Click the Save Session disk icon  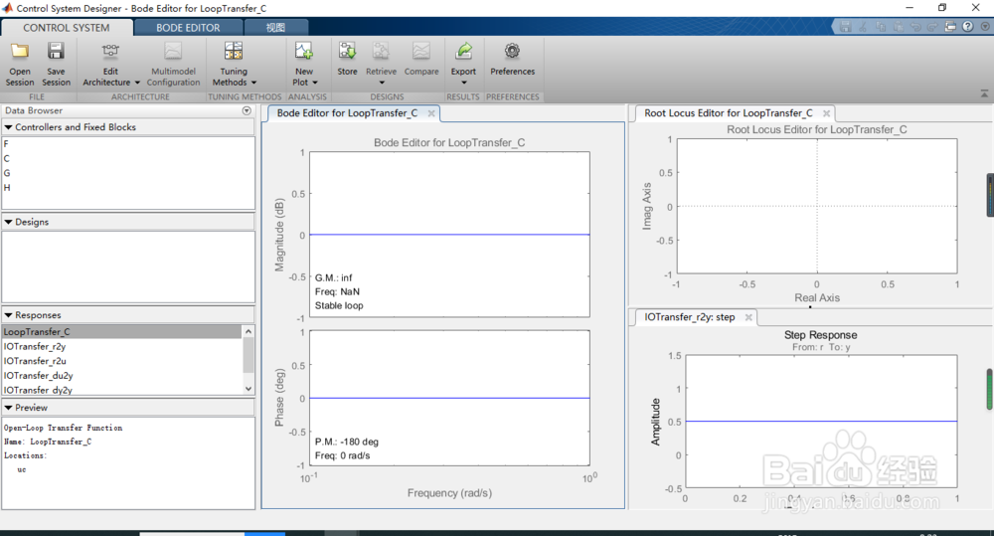pyautogui.click(x=56, y=52)
